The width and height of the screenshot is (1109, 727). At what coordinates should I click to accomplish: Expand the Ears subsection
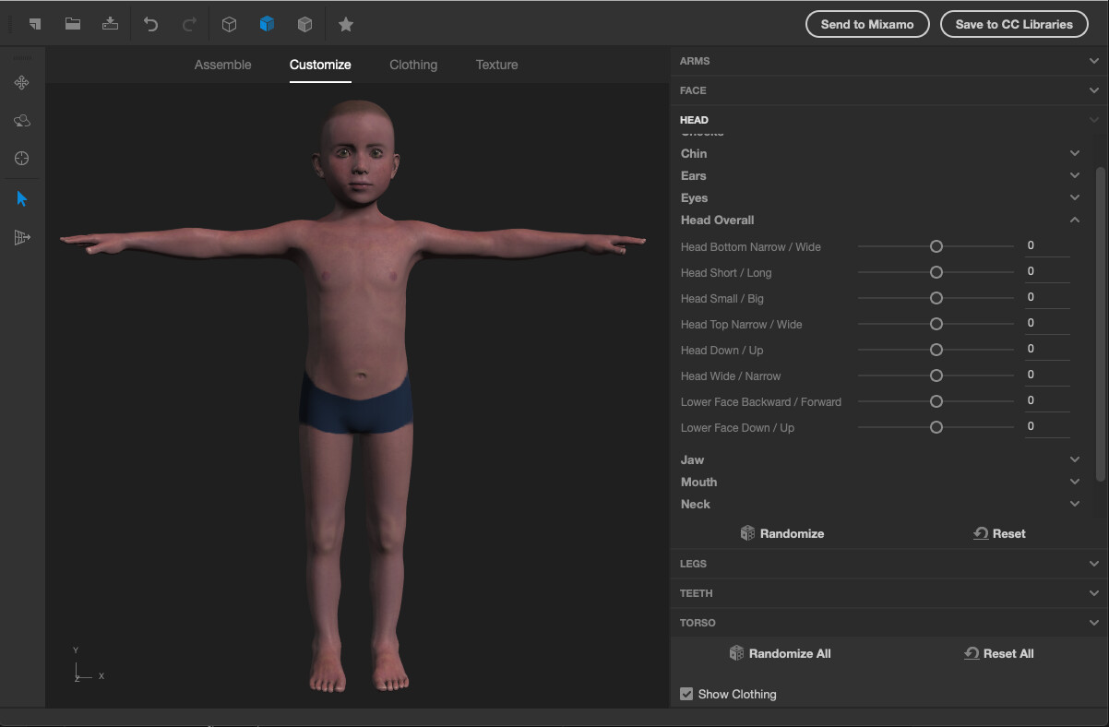click(880, 175)
